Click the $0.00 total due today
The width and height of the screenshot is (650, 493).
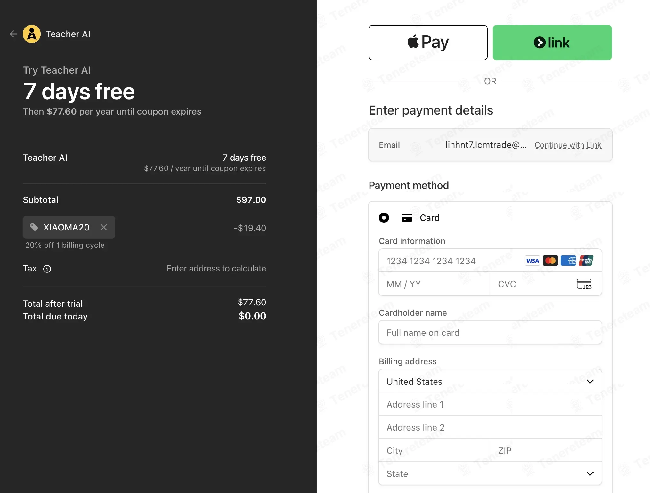252,316
